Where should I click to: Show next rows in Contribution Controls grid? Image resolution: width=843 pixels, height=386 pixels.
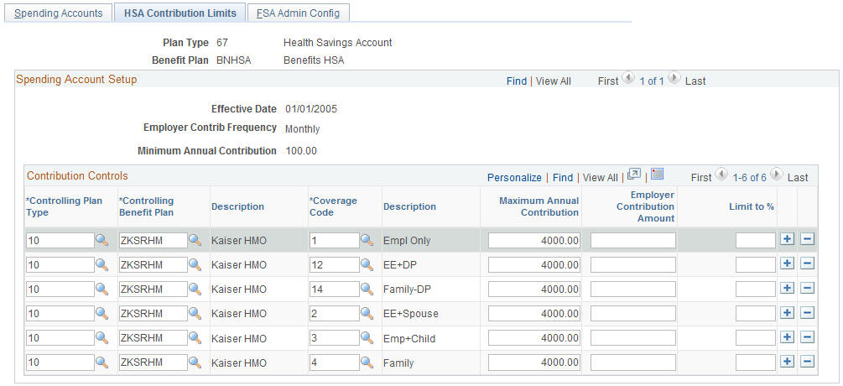(776, 175)
